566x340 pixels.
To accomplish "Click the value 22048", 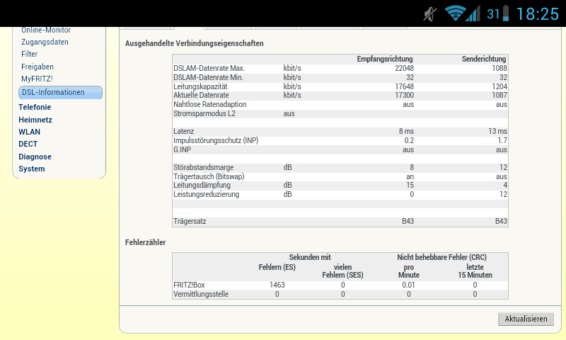I will coord(404,68).
